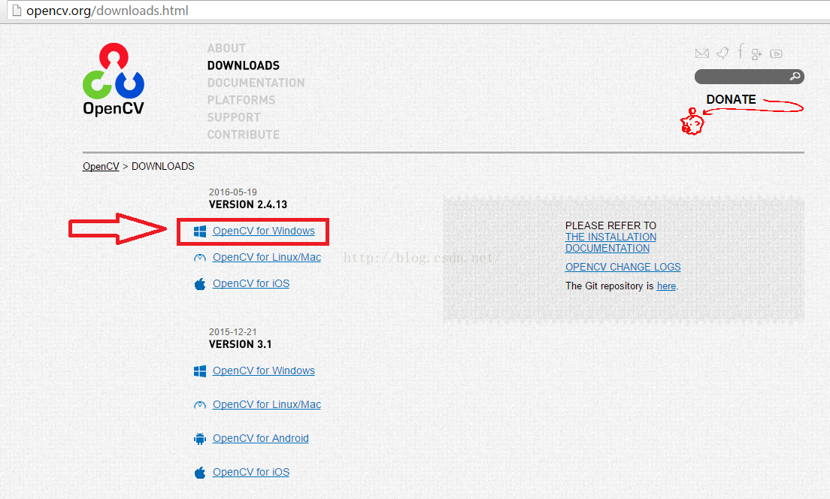Screen dimensions: 830x499
Task: Open the email envelope icon
Action: click(x=702, y=53)
